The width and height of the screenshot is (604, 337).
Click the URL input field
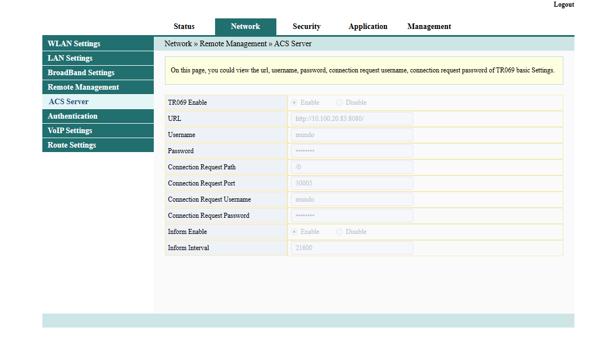tap(352, 119)
